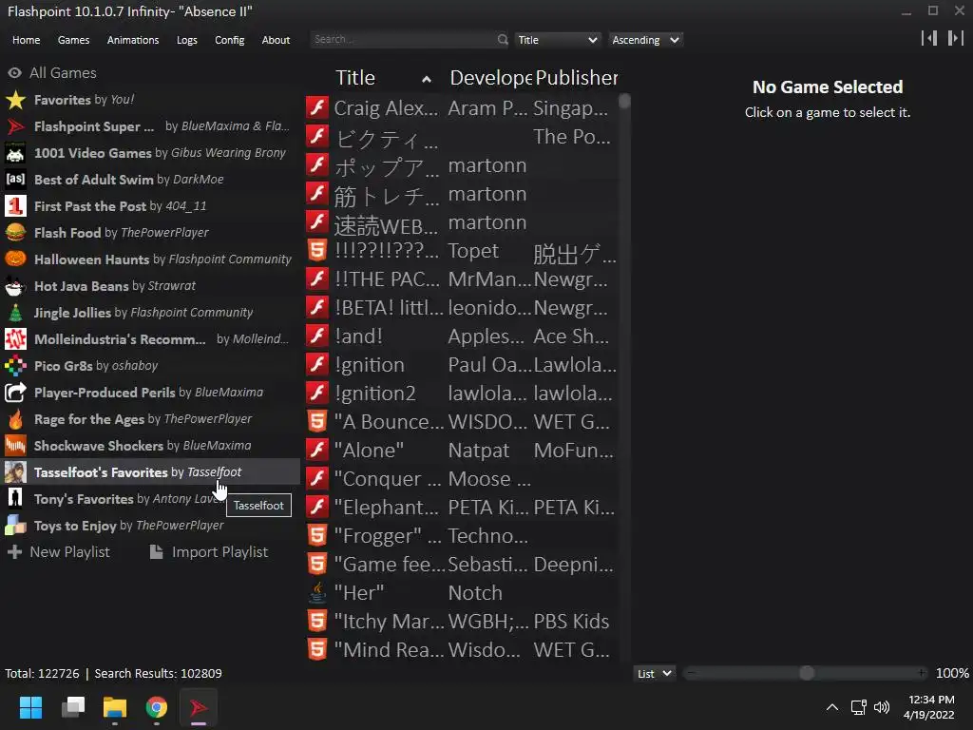Click the All Games eye icon
Image resolution: width=973 pixels, height=730 pixels.
[x=15, y=72]
